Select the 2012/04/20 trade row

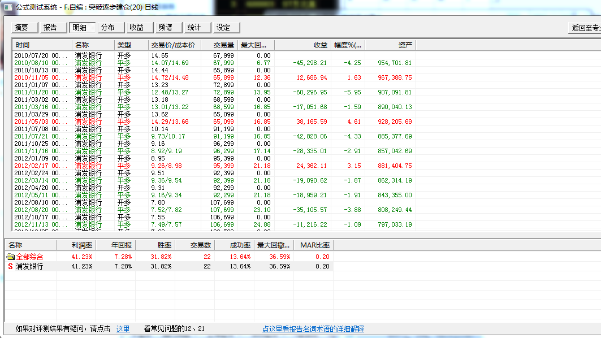214,188
